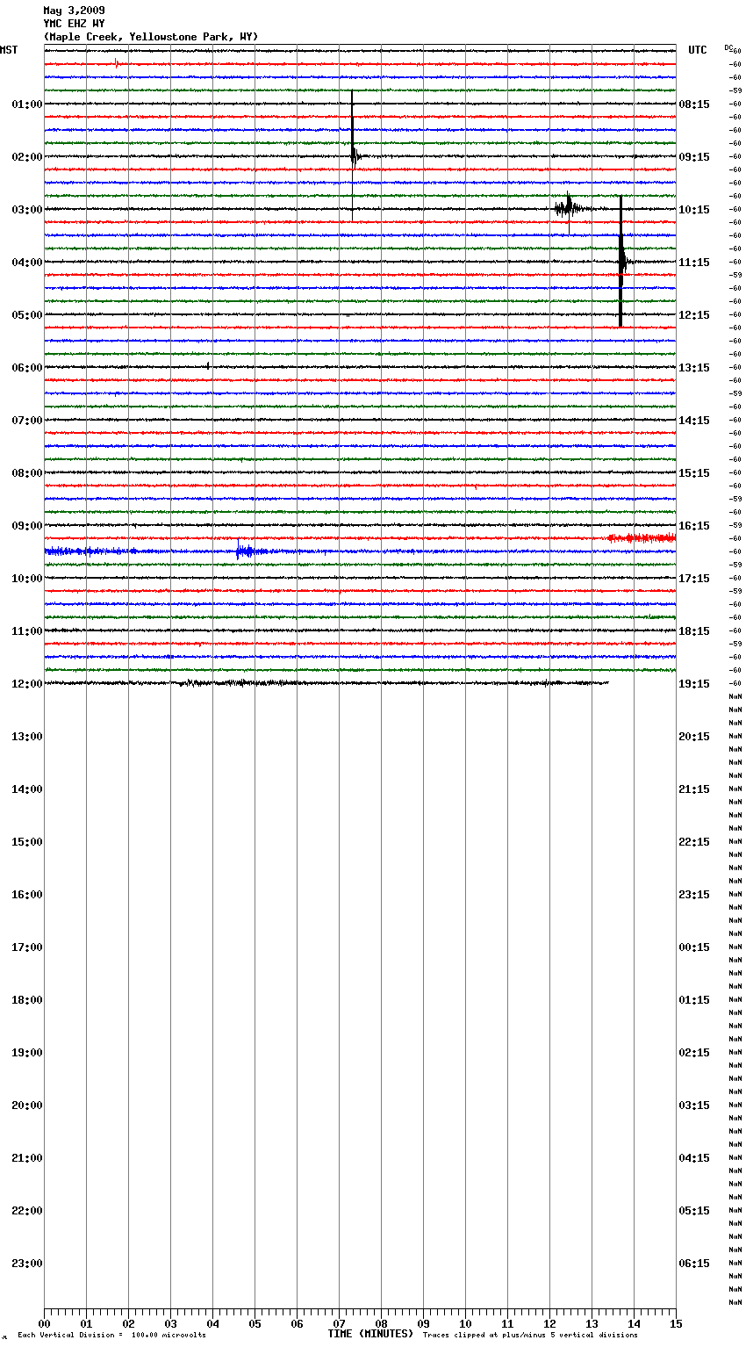Screen dimensions: 746x1347
Task: Click the clipped spike on the 04:00 trace
Action: pyautogui.click(x=621, y=261)
